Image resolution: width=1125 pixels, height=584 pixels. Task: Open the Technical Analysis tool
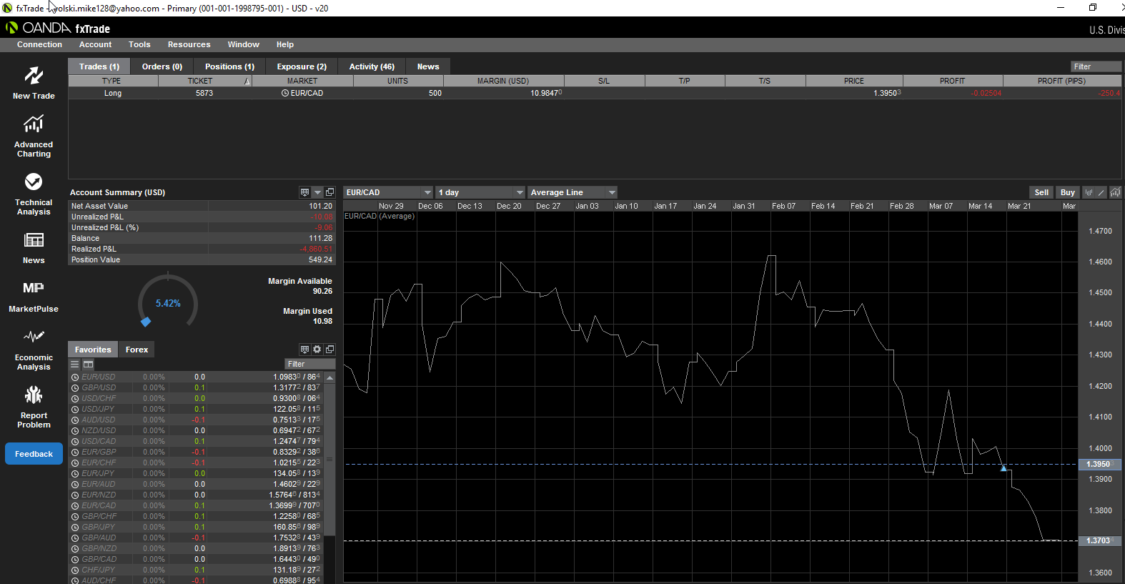(34, 193)
